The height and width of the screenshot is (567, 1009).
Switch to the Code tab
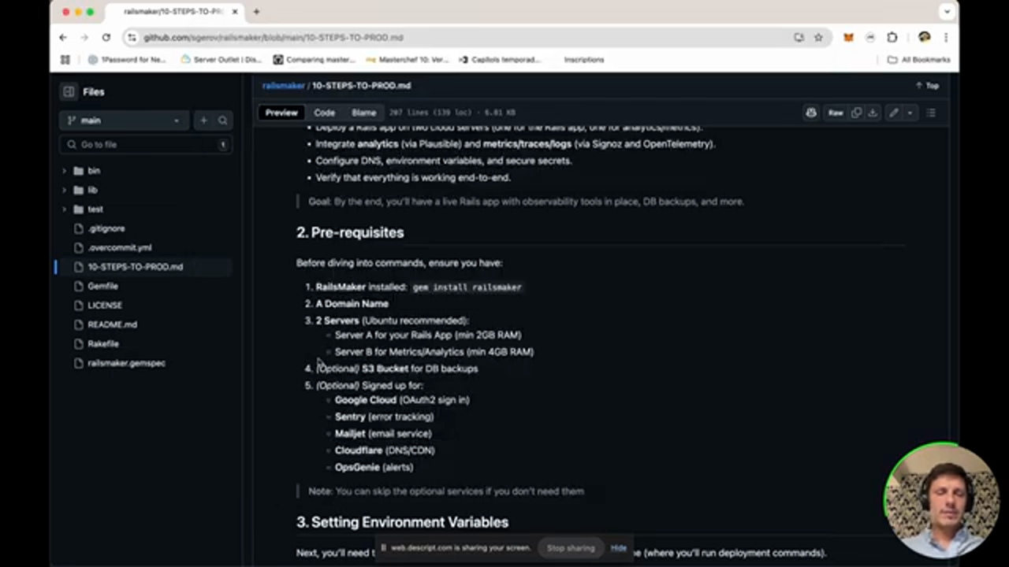point(324,113)
